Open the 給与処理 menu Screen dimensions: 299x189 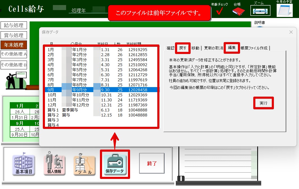14,25
